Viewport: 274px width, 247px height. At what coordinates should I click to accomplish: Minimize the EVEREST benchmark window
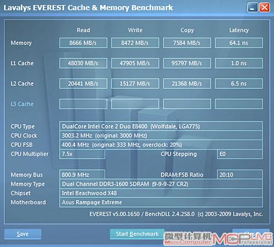point(253,8)
